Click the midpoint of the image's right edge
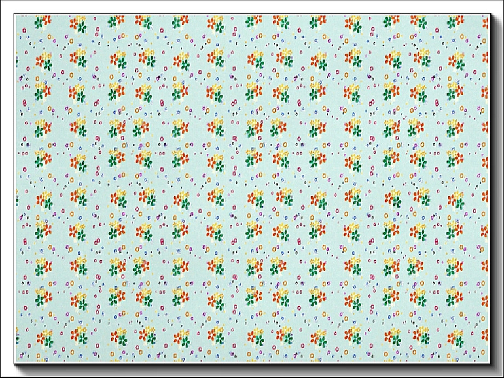The image size is (504, 378). coord(488,188)
